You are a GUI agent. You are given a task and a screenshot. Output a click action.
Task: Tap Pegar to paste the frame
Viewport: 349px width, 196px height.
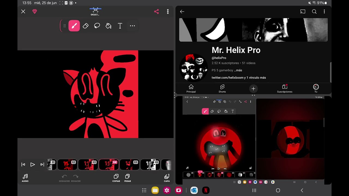click(127, 178)
